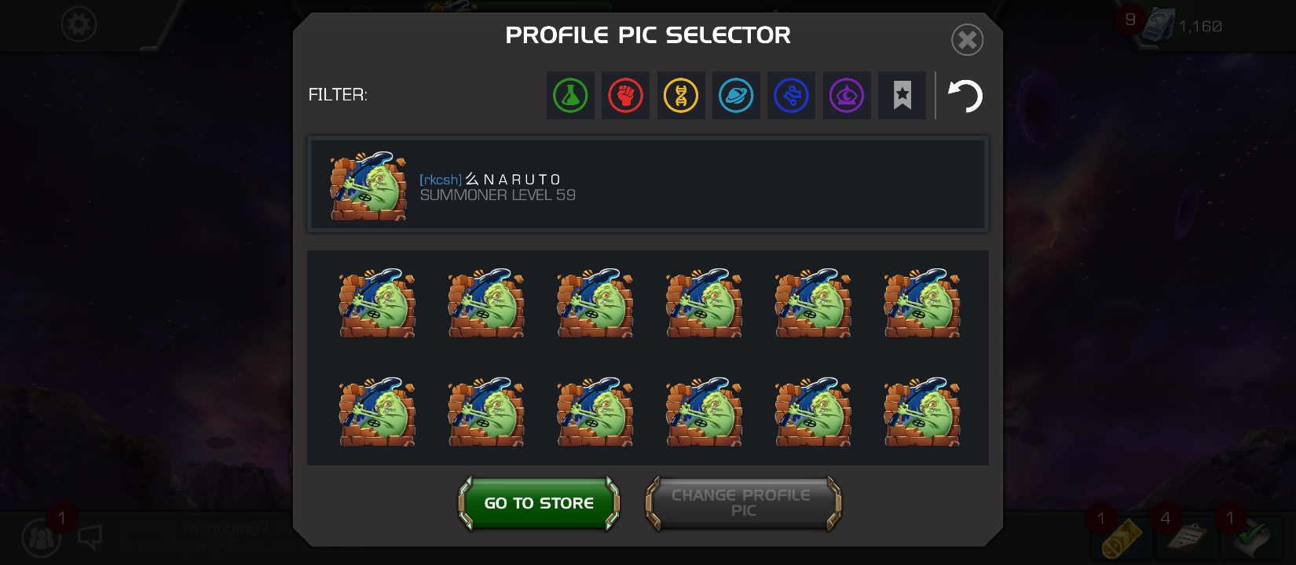Select the purple Mystic class filter
This screenshot has height=565, width=1296.
847,96
